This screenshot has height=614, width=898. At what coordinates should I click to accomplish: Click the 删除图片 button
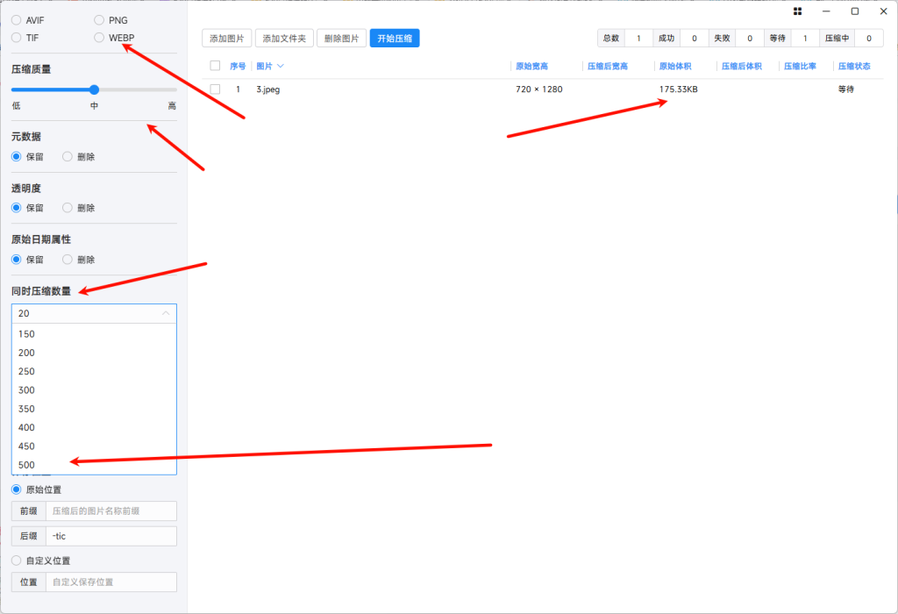coord(341,39)
